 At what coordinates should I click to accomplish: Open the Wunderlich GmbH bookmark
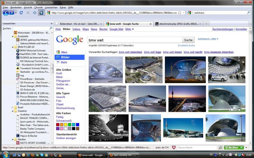pyautogui.click(x=33, y=65)
